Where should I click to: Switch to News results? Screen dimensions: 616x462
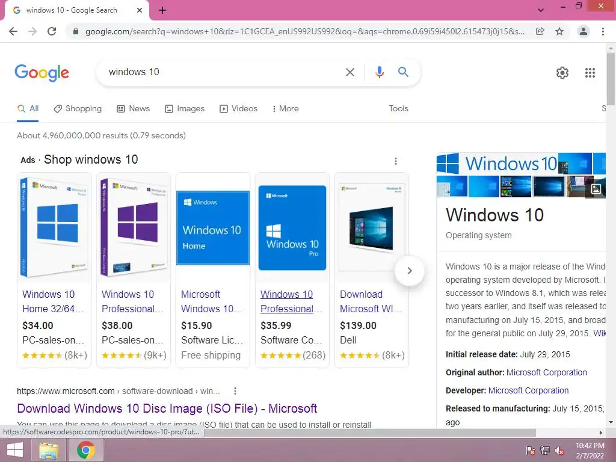click(133, 109)
